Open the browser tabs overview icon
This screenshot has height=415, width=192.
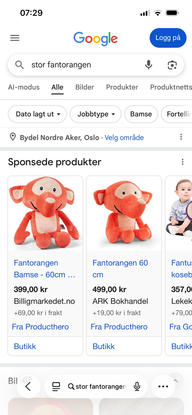pos(56,386)
